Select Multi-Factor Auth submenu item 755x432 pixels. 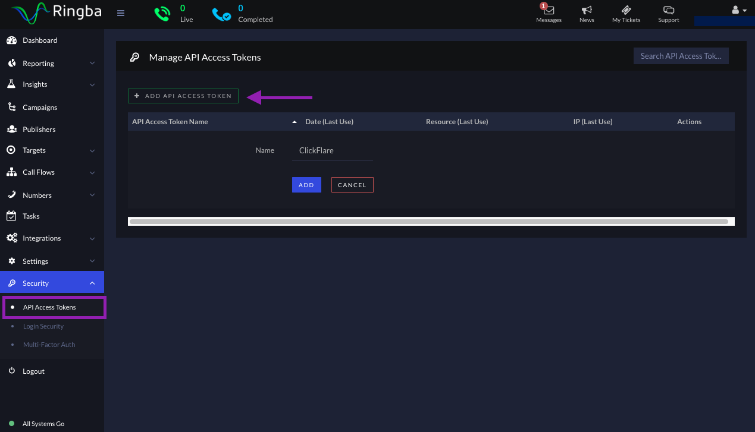(x=49, y=345)
